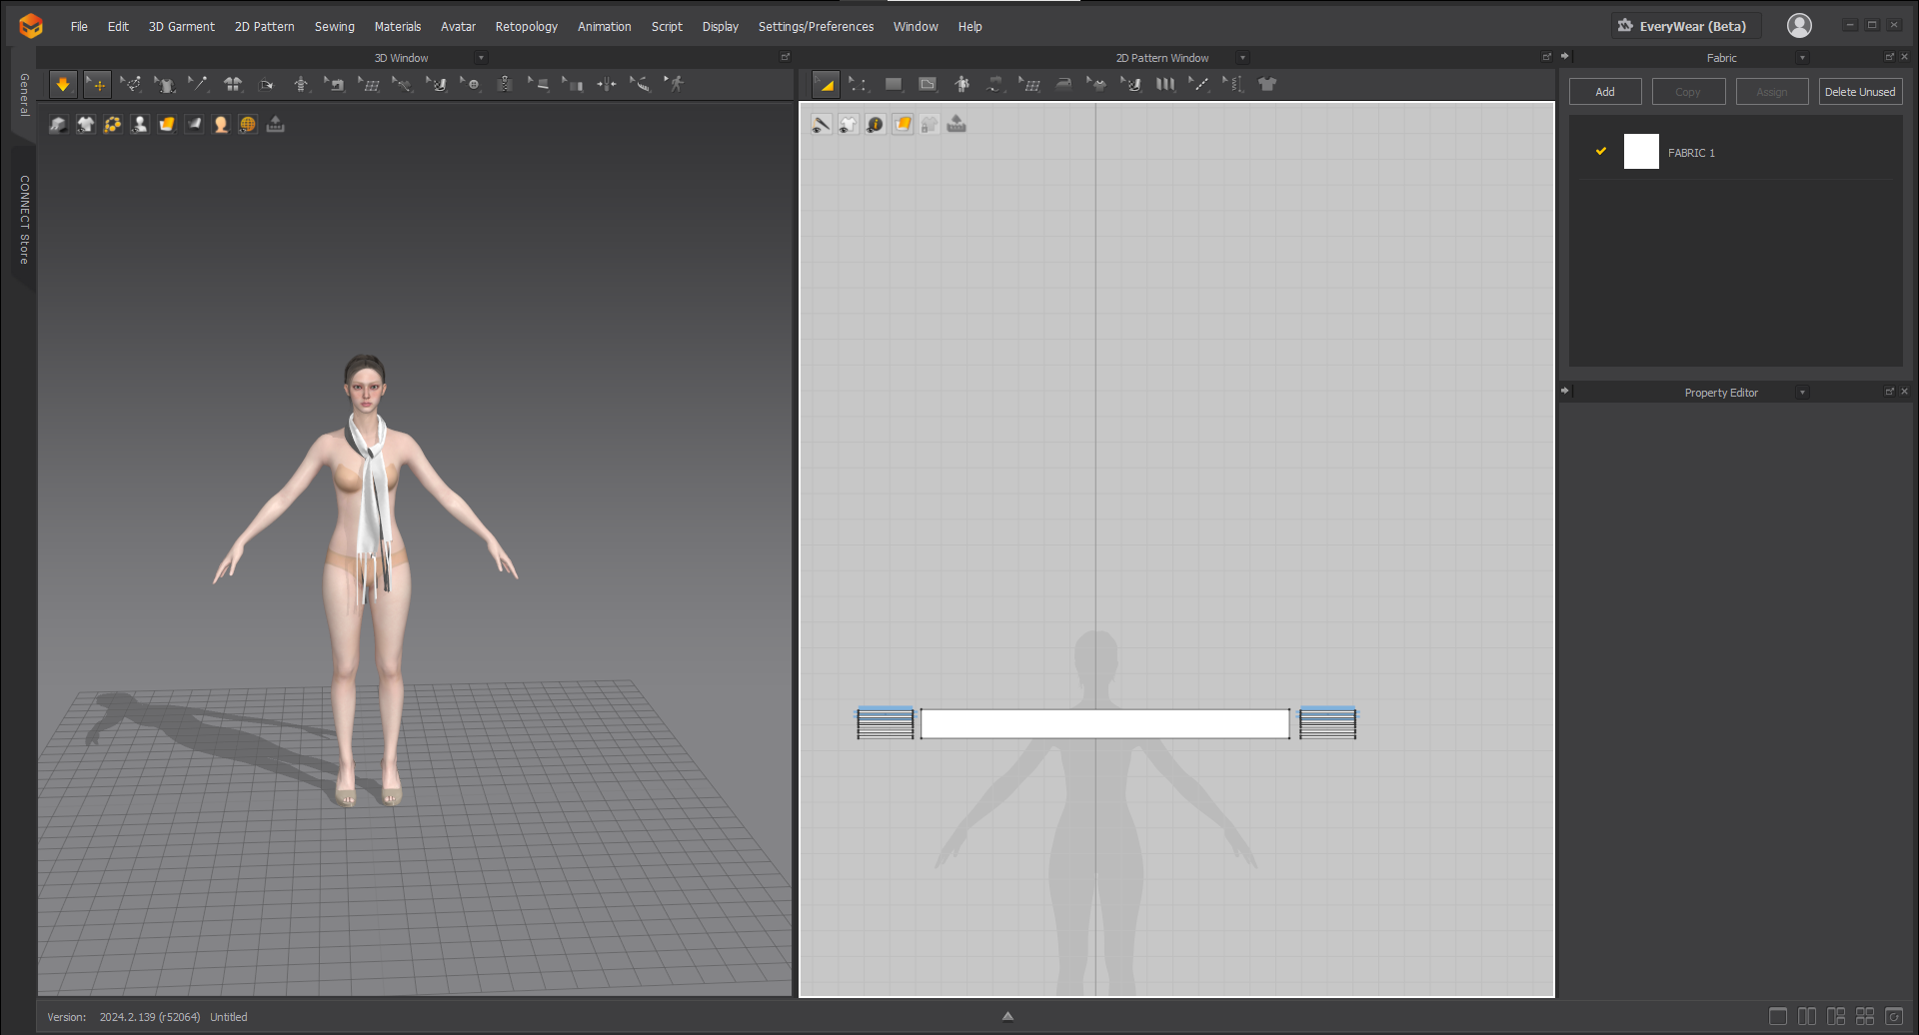1919x1035 pixels.
Task: Collapse Fabric panel with the arrow icon
Action: tap(1565, 57)
